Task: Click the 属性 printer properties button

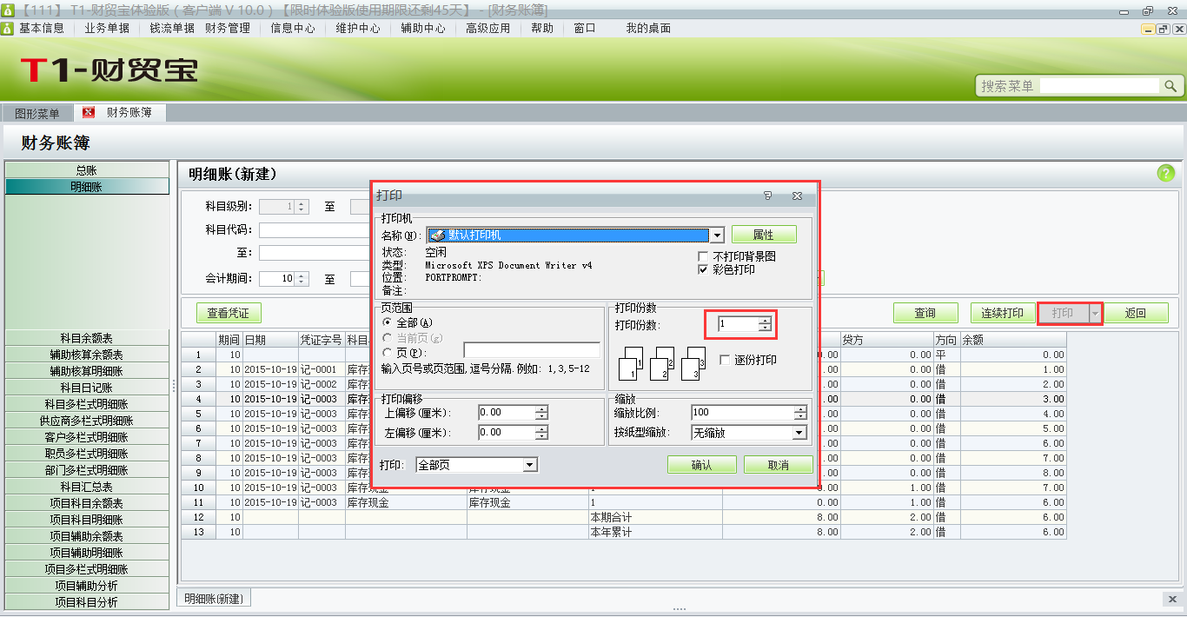Action: click(764, 235)
